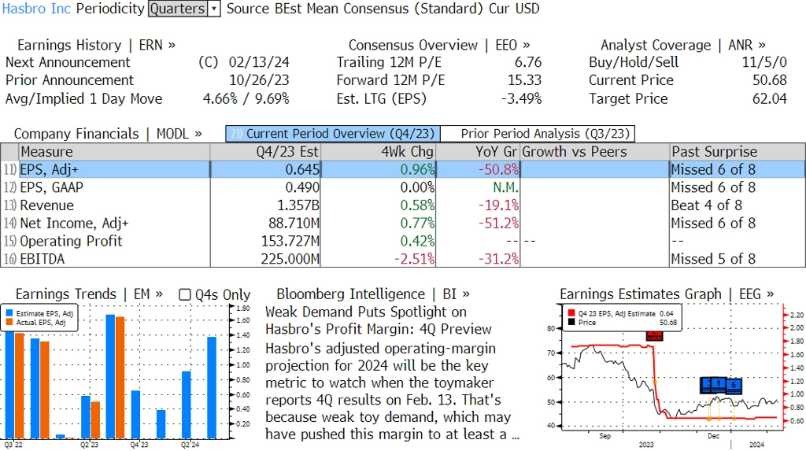
Task: Click the Est. LTG (EPS) value -3.49%
Action: coord(521,98)
